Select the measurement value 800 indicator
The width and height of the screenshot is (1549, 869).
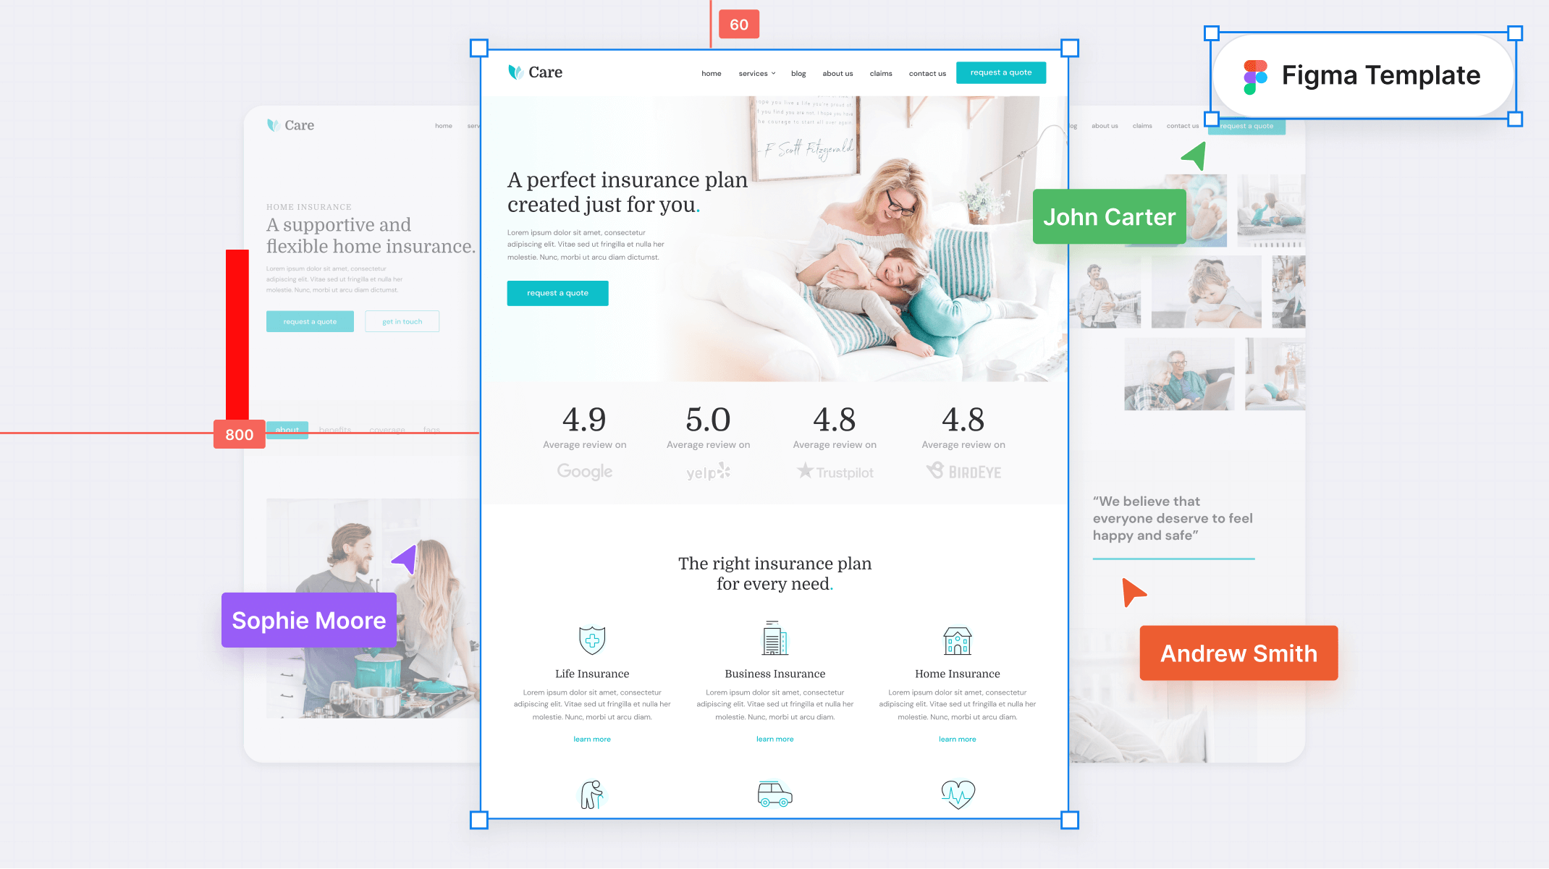(238, 434)
